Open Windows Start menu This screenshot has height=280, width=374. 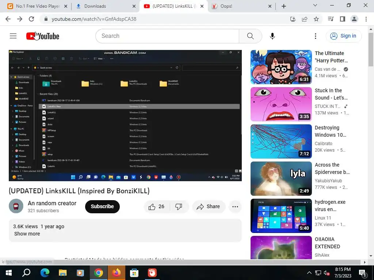(x=9, y=273)
